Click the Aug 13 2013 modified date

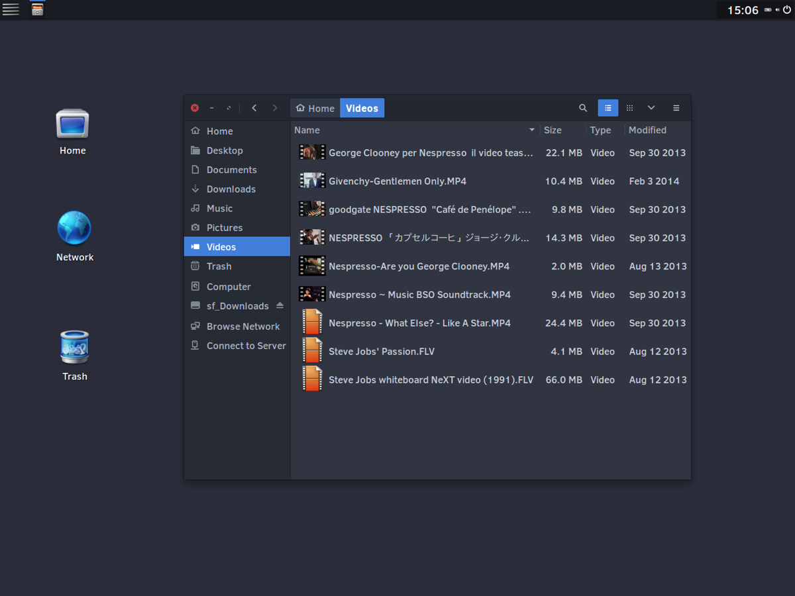coord(658,266)
